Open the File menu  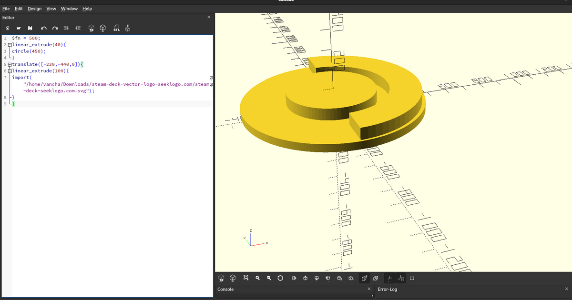(6, 9)
